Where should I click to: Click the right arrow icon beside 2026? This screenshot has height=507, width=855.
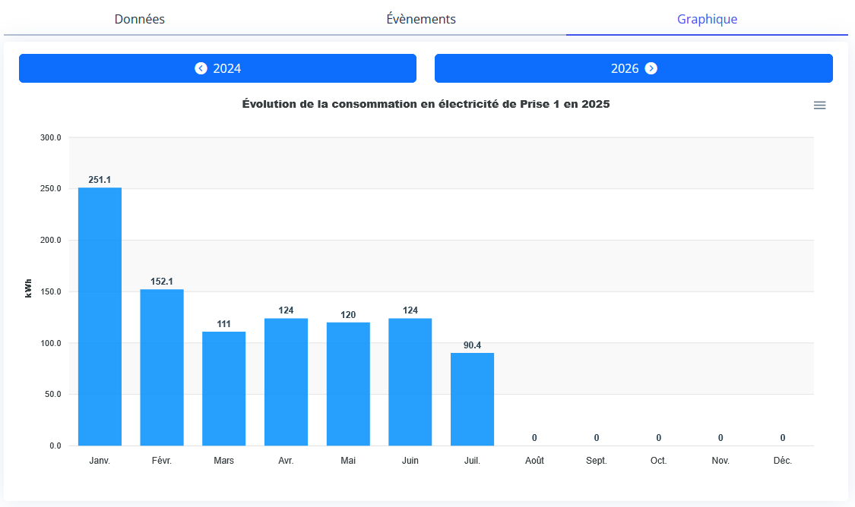click(x=651, y=68)
